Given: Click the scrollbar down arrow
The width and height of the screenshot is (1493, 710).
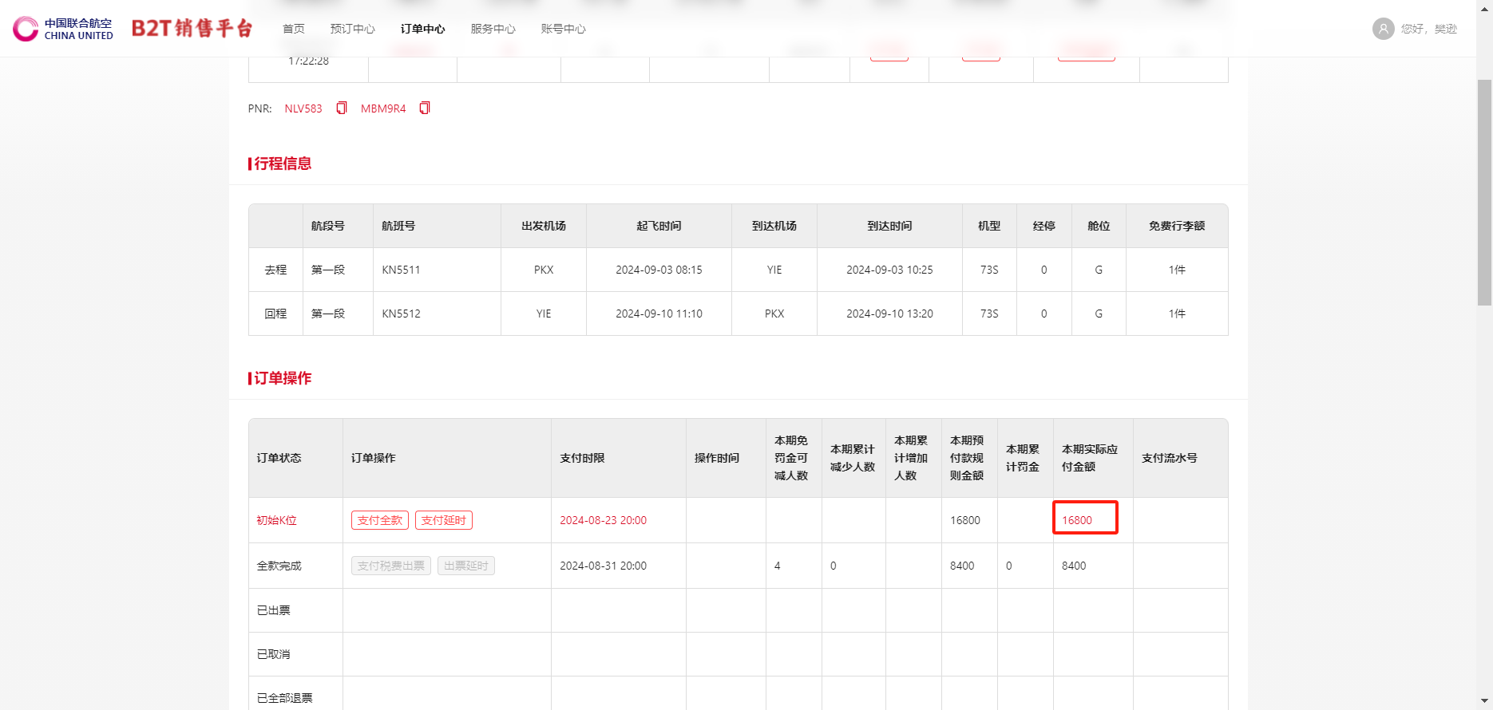Looking at the screenshot, I should coord(1484,702).
